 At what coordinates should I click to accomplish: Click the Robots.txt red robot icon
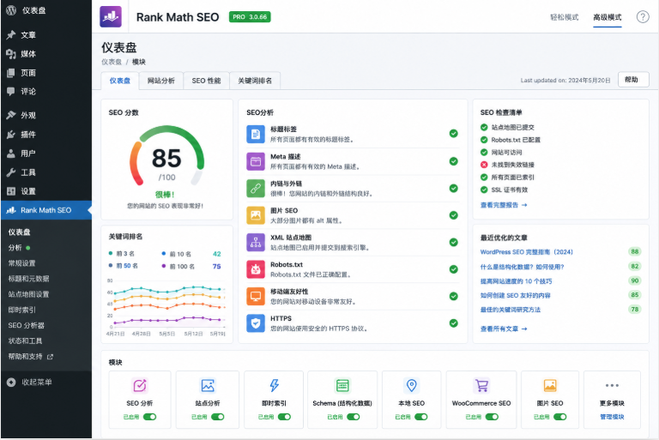(256, 269)
